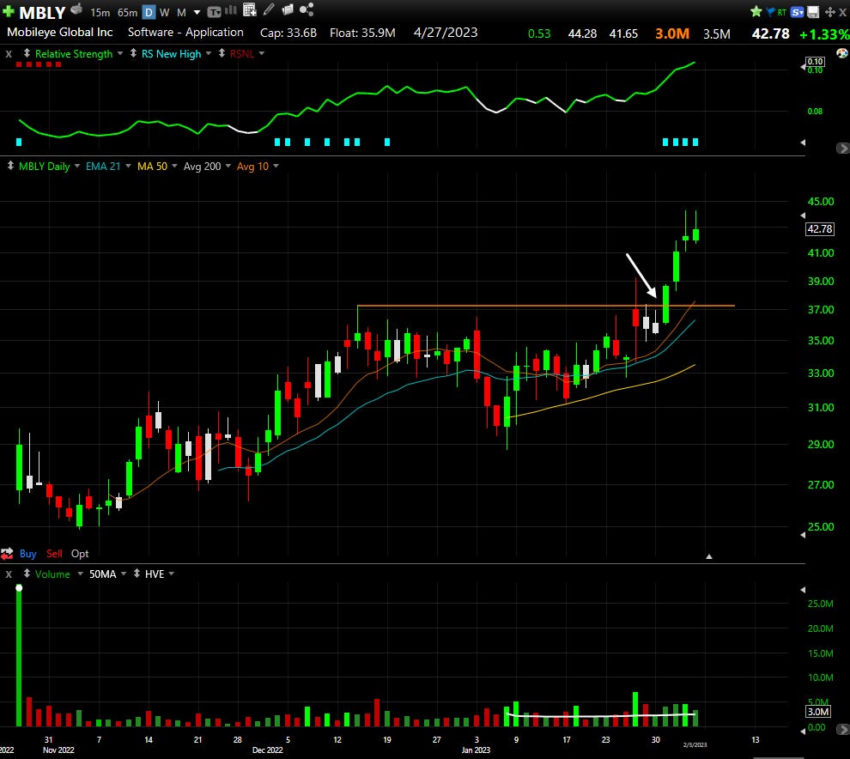Click the 3.0M tag on volume axis
850x759 pixels.
pyautogui.click(x=818, y=712)
